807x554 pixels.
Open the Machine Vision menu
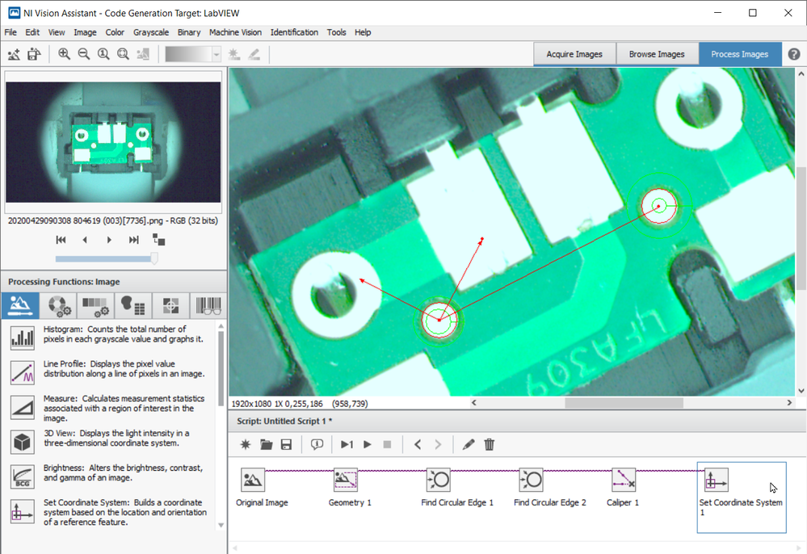click(x=235, y=32)
